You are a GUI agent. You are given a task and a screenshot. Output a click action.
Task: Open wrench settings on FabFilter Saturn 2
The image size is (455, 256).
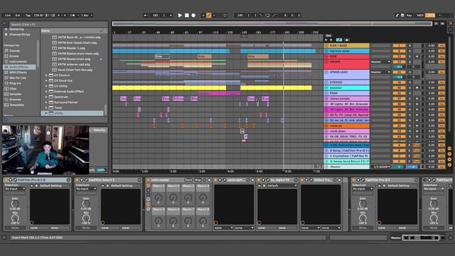click(86, 180)
